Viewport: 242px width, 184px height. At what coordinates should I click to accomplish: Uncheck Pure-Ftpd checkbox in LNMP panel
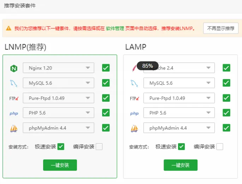click(x=106, y=98)
